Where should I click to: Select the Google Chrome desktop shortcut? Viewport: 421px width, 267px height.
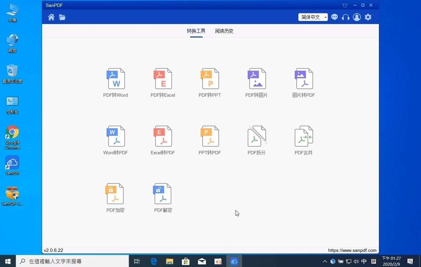click(x=12, y=137)
